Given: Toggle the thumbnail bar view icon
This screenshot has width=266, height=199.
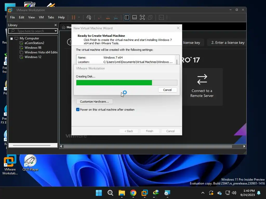Looking at the screenshot, I should point(135,17).
